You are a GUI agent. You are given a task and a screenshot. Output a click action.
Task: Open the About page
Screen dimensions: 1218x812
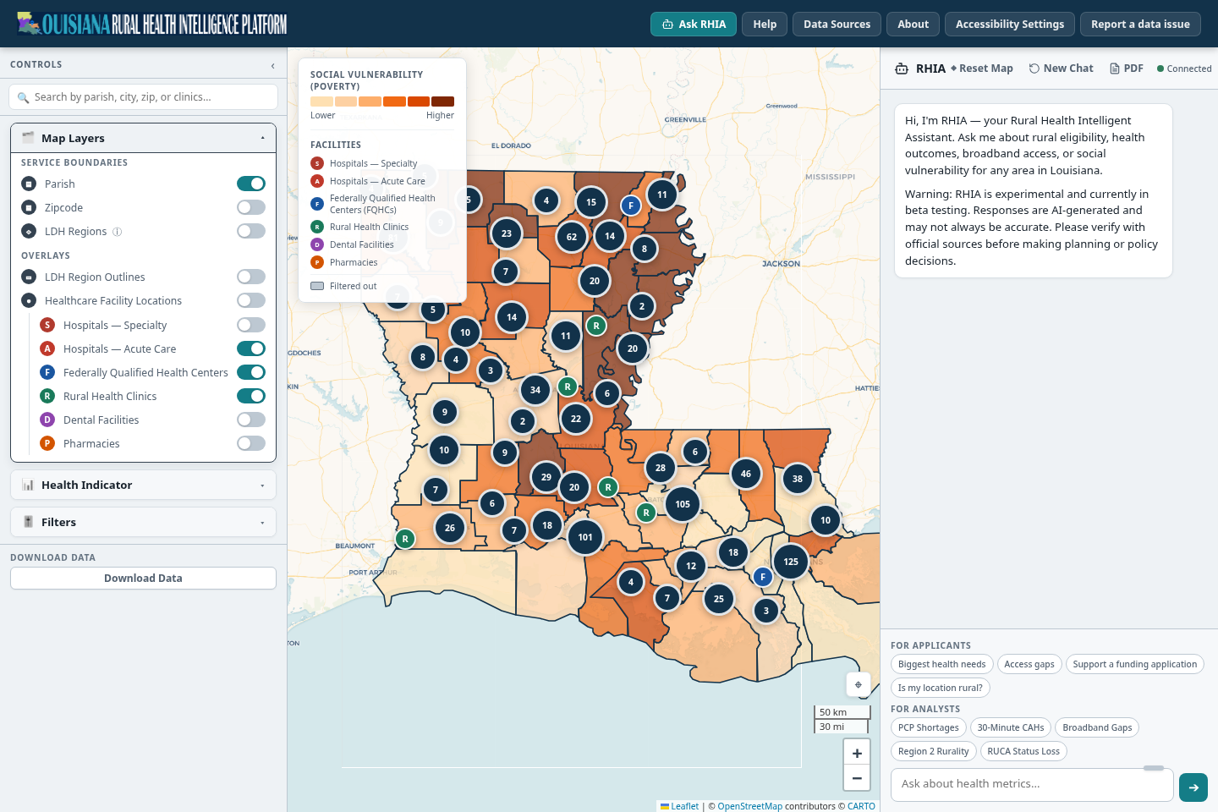[x=913, y=24]
